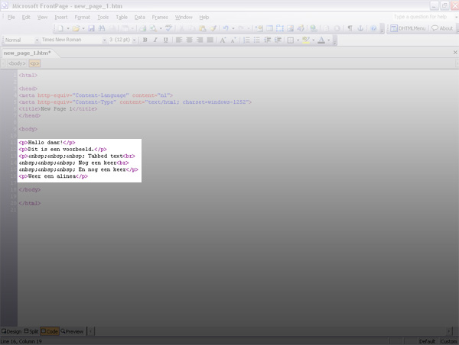Switch to Design view
The image size is (459, 345).
click(11, 331)
